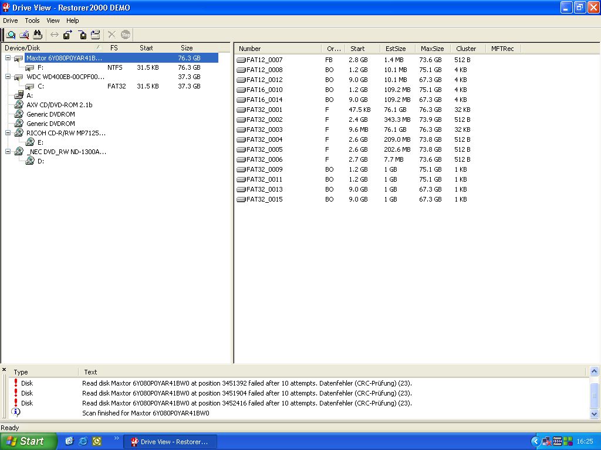Click the binoculars Find toolbar icon
The height and width of the screenshot is (450, 601).
pyautogui.click(x=37, y=35)
